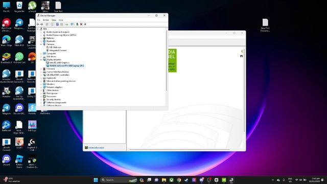Click NVIDIA Control Panel vertical scrollbar

(x=244, y=90)
